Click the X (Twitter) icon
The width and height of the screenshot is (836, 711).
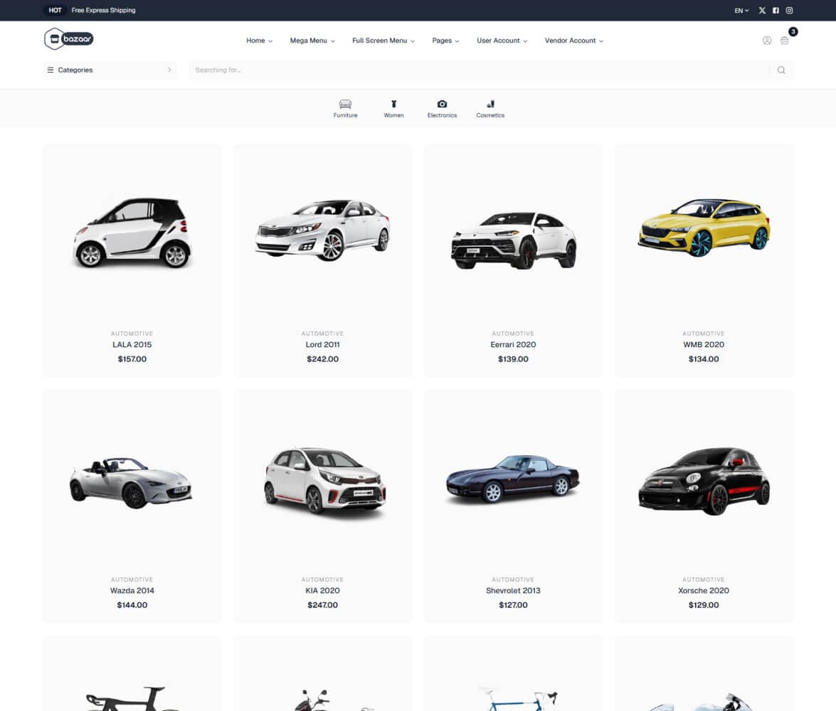pos(762,10)
